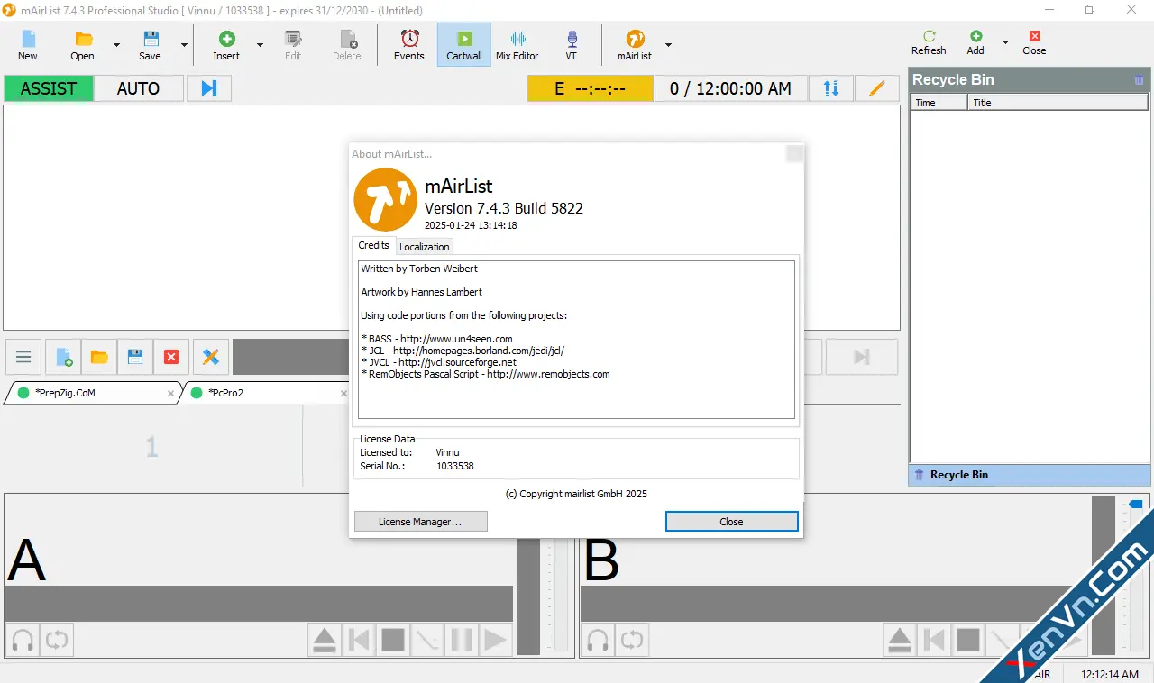
Task: Switch to ASSIST mode
Action: click(x=48, y=88)
